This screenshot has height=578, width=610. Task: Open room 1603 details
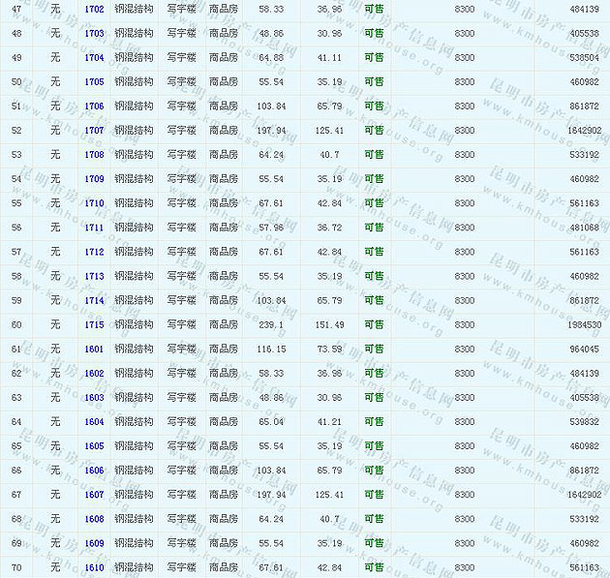[94, 397]
